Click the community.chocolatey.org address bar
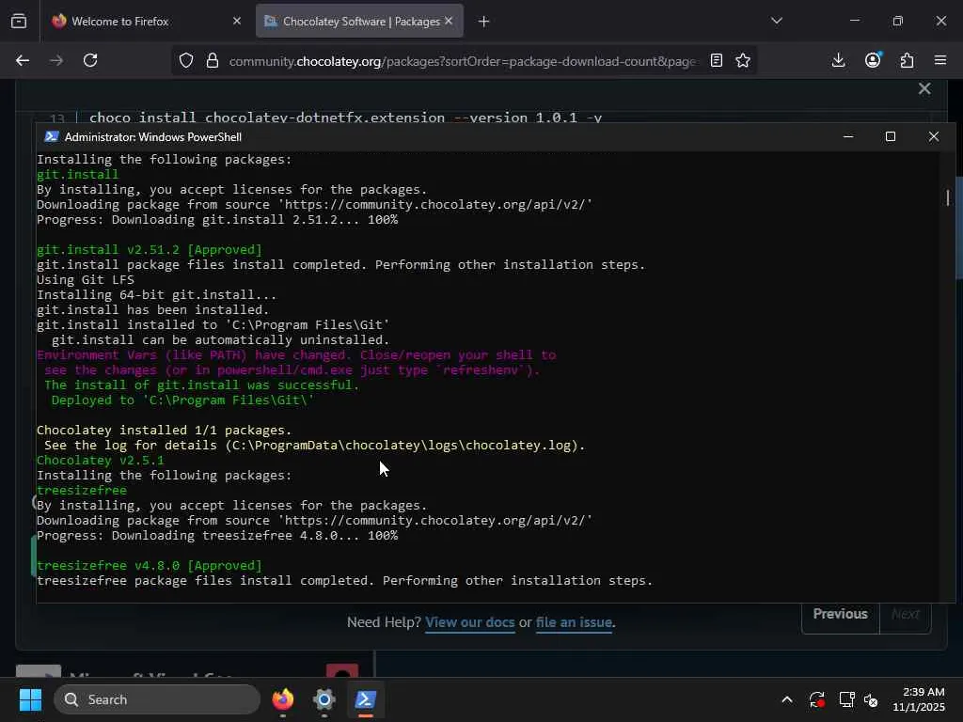 pyautogui.click(x=462, y=61)
